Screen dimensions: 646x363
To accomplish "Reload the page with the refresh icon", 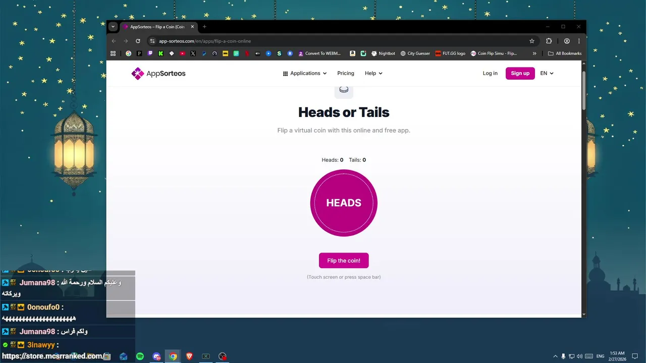I will (138, 41).
